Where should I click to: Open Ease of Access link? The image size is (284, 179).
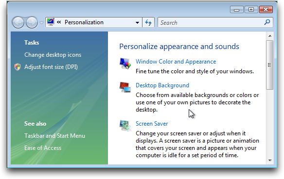click(43, 148)
